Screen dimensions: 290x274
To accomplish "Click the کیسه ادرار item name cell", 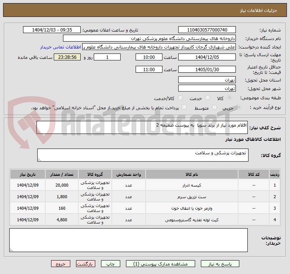I will (192, 185).
